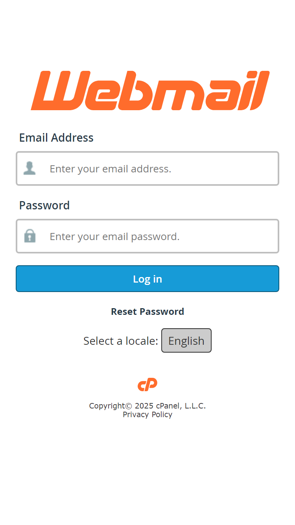Click the Password field label
The height and width of the screenshot is (525, 295).
44,205
